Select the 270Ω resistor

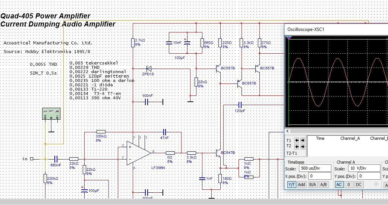coord(259,42)
